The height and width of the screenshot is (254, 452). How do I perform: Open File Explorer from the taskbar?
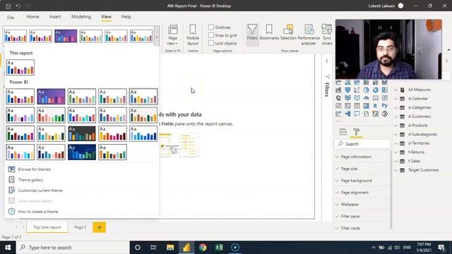(x=170, y=248)
